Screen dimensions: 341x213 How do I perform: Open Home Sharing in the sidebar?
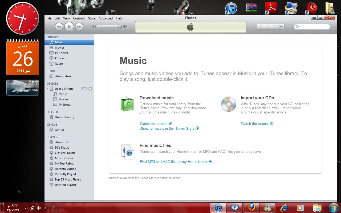coord(69,117)
